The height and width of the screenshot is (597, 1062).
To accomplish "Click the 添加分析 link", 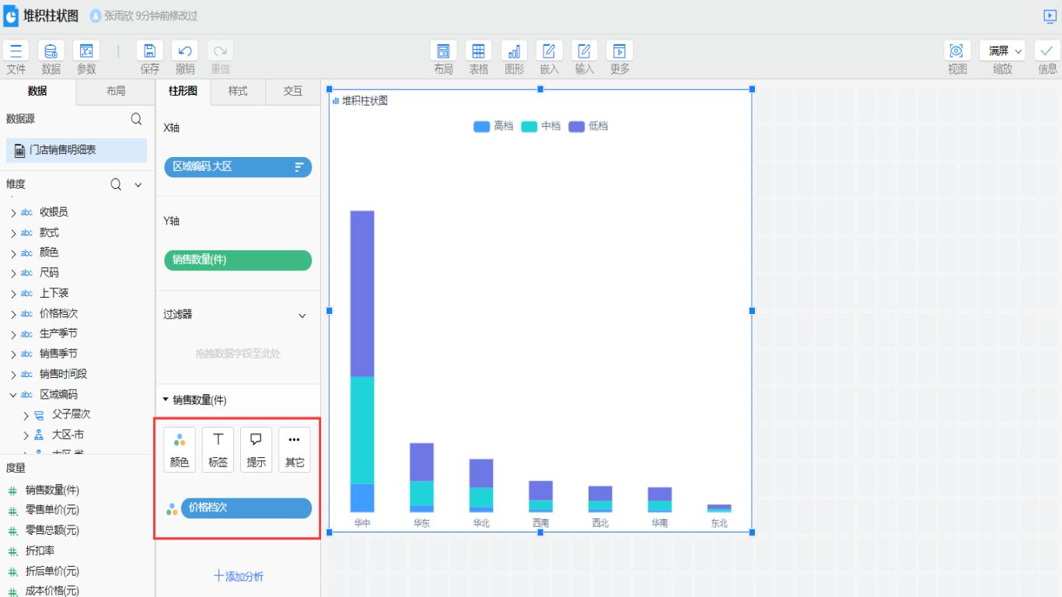I will [x=238, y=576].
